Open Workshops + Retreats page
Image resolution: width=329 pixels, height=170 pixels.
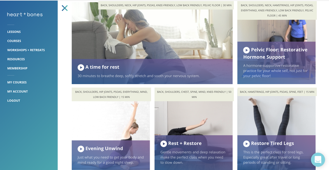click(26, 50)
